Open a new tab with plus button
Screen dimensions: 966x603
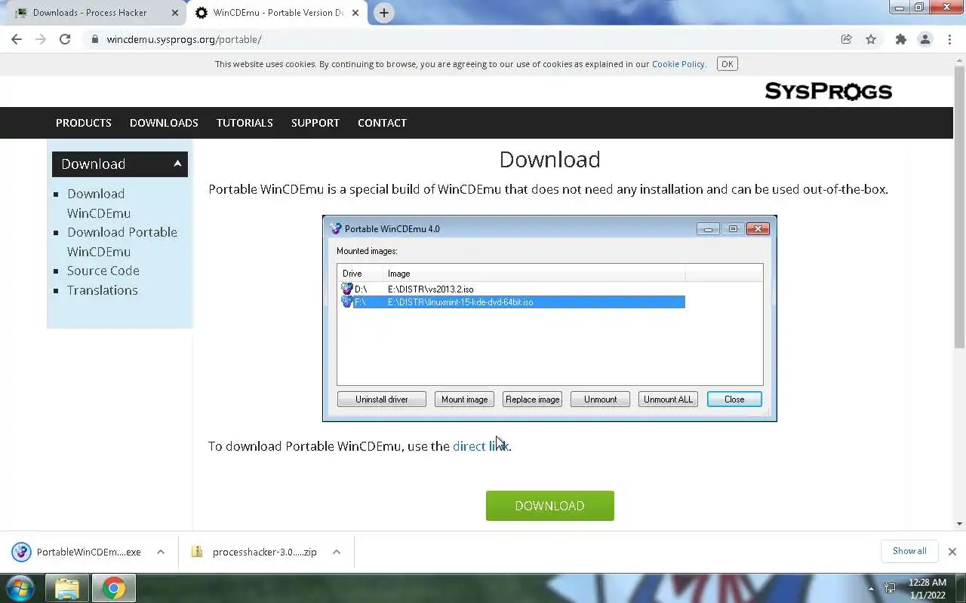[x=384, y=13]
